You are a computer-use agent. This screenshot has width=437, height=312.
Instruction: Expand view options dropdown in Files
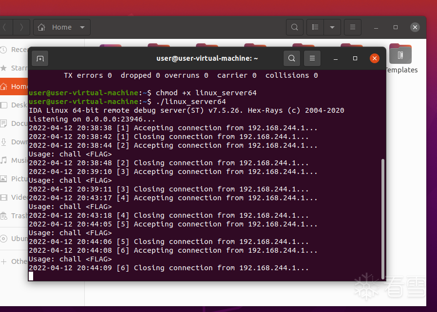pos(332,27)
